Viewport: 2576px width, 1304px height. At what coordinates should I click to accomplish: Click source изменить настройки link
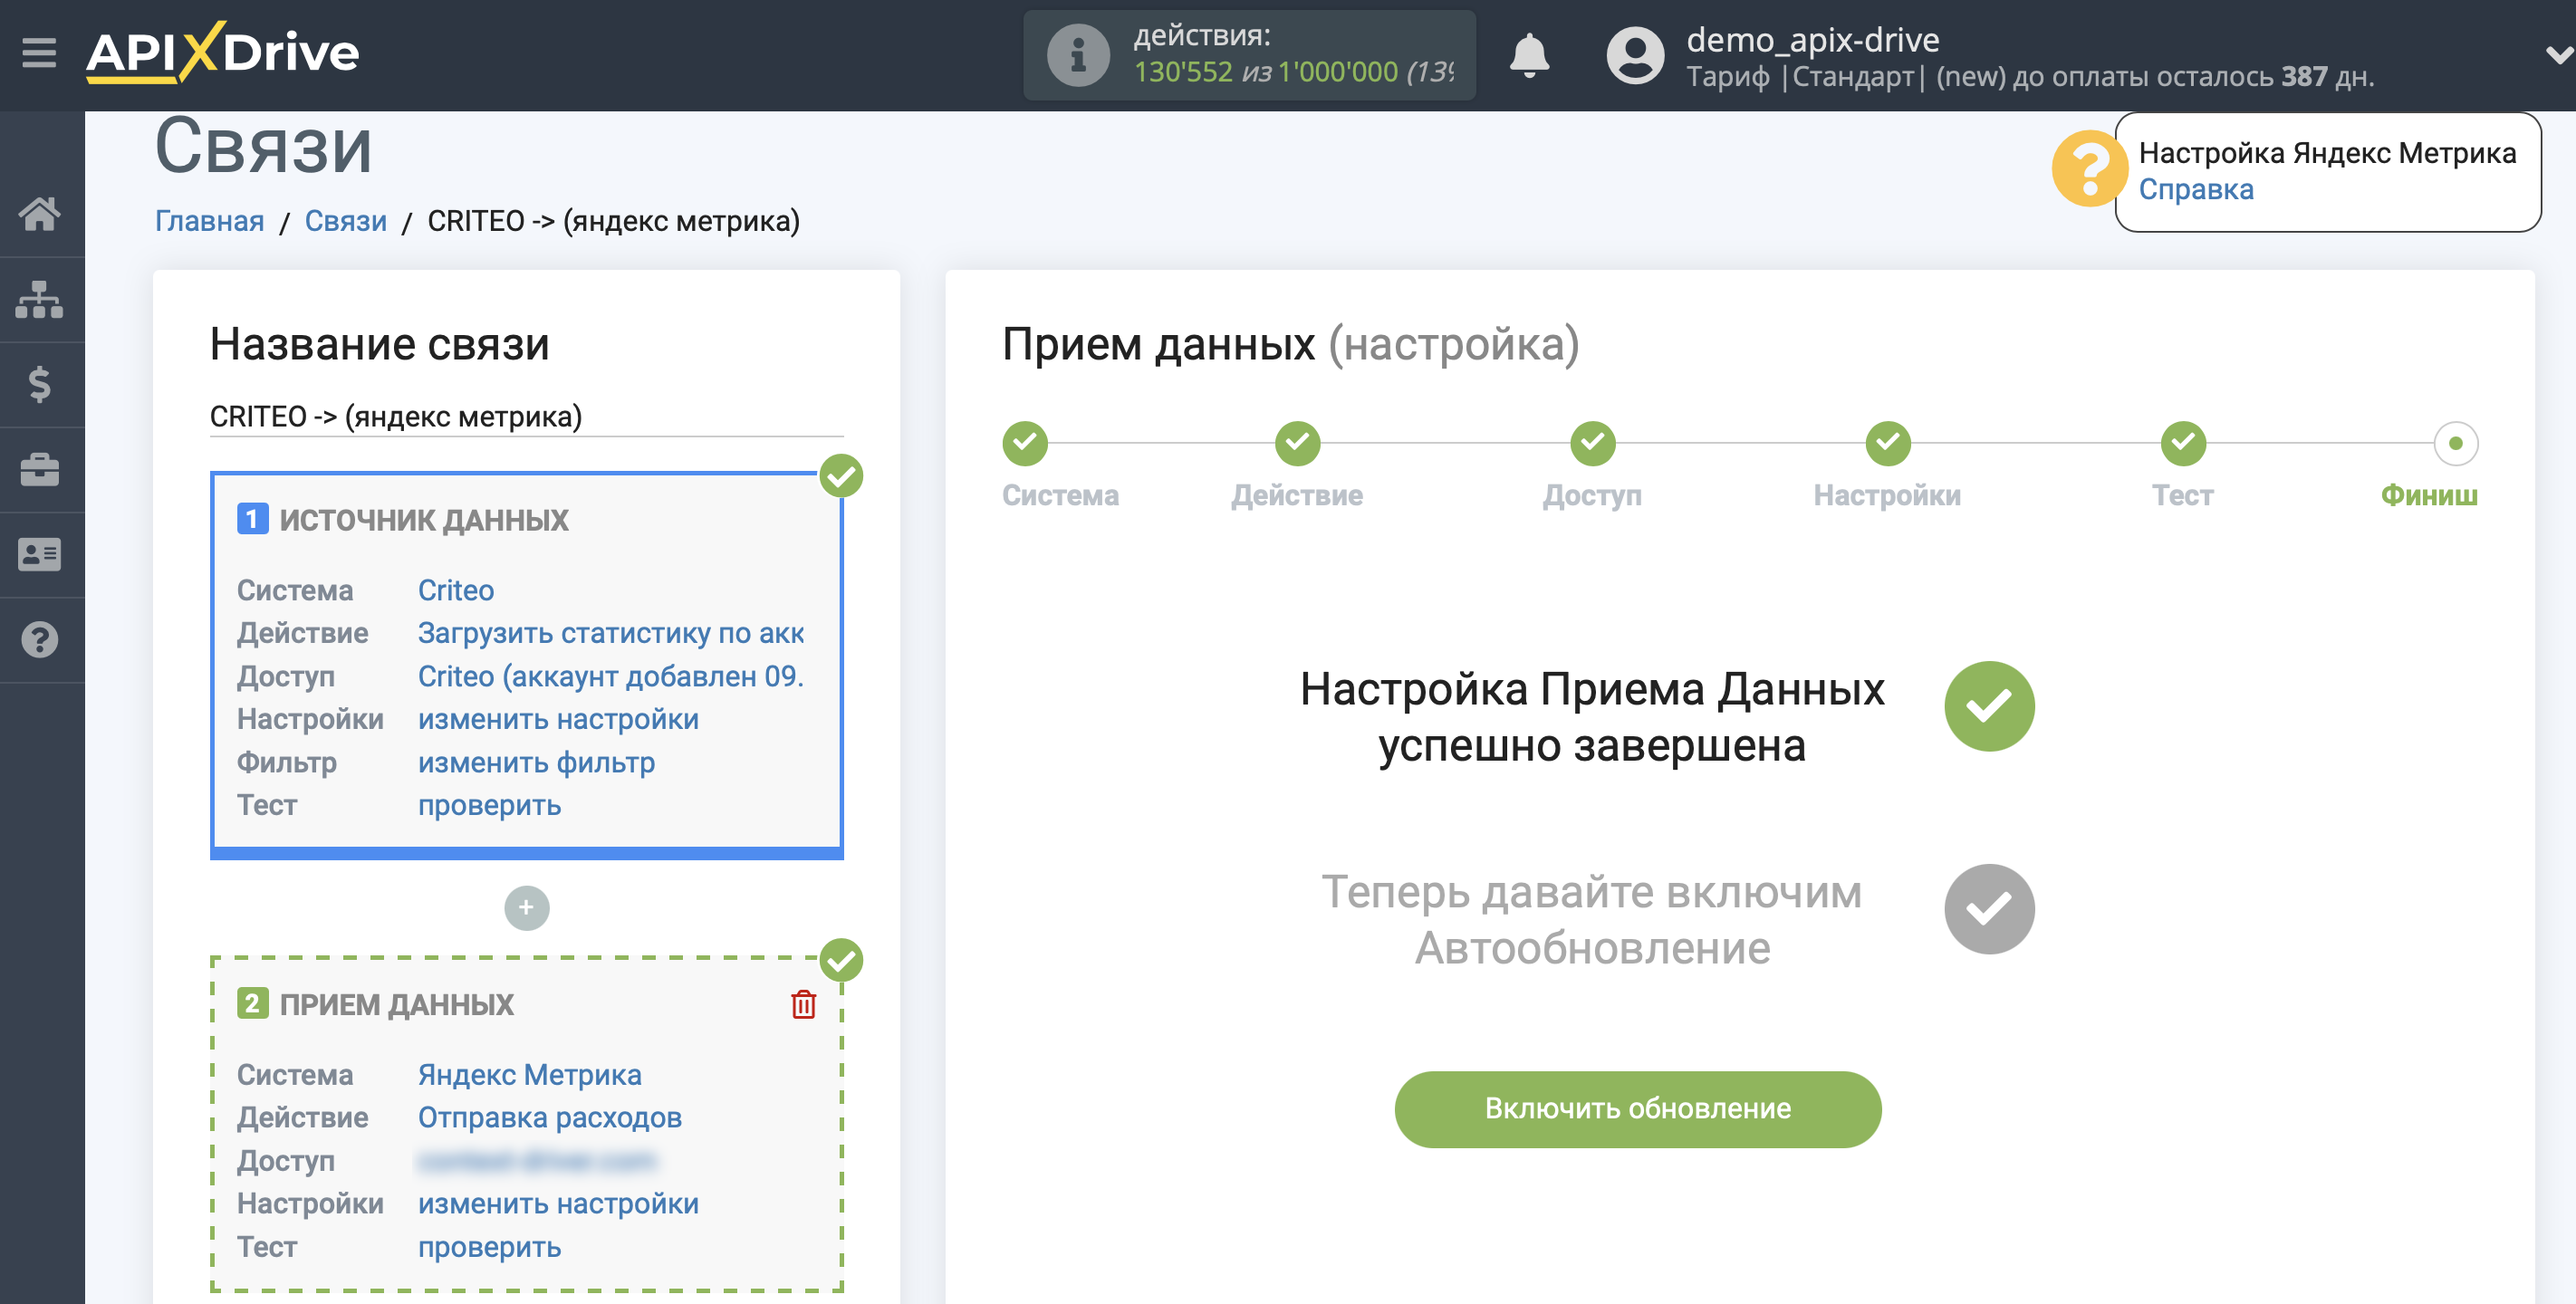(x=558, y=719)
